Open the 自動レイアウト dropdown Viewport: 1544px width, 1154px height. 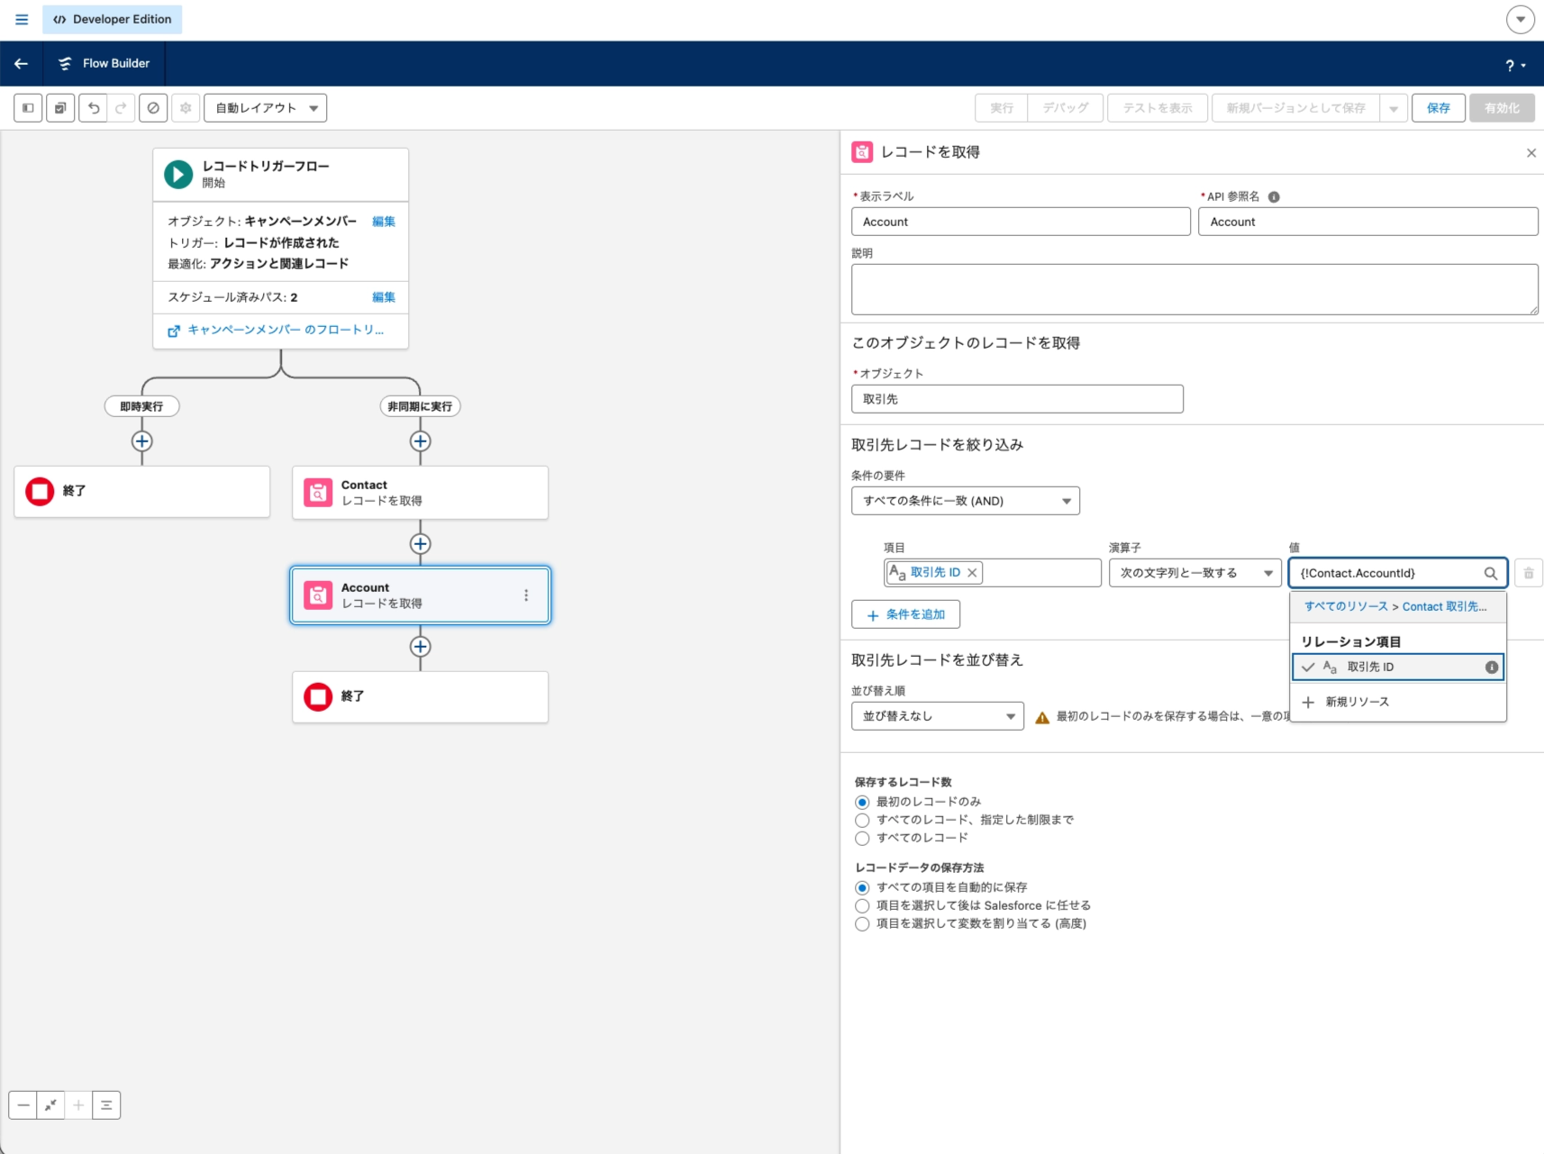point(266,108)
